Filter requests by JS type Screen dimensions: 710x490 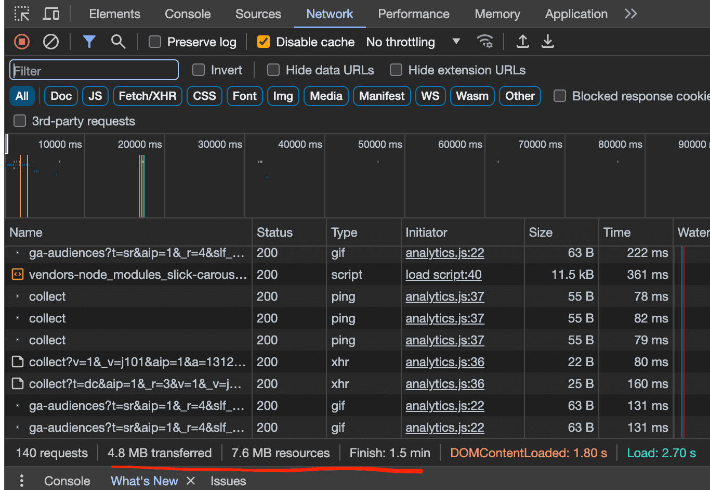pos(95,96)
